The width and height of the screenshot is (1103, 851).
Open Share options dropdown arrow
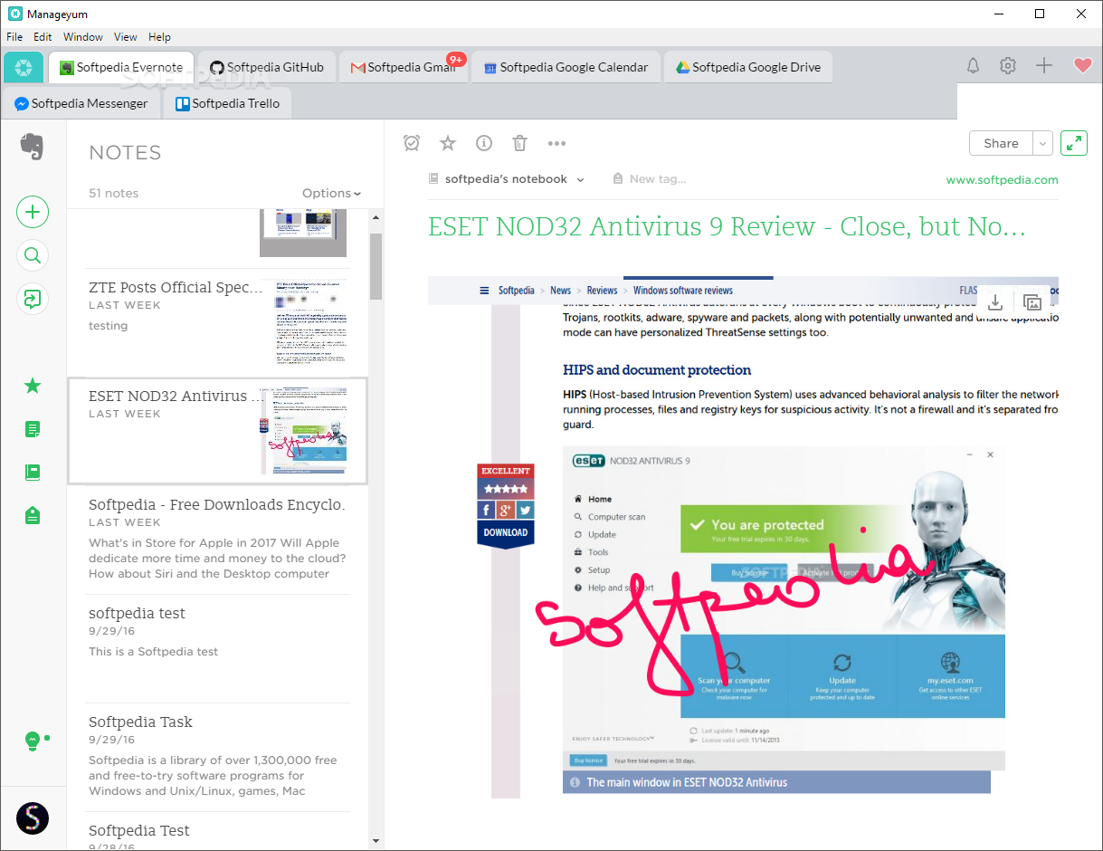1043,143
